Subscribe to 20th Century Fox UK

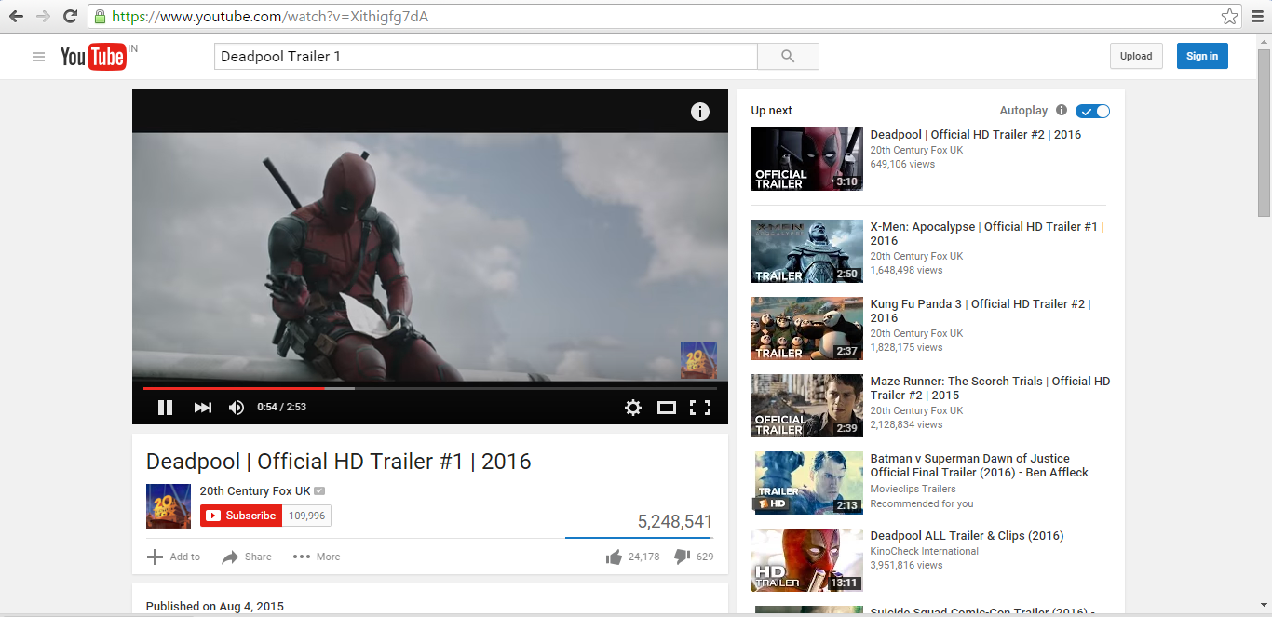point(240,516)
